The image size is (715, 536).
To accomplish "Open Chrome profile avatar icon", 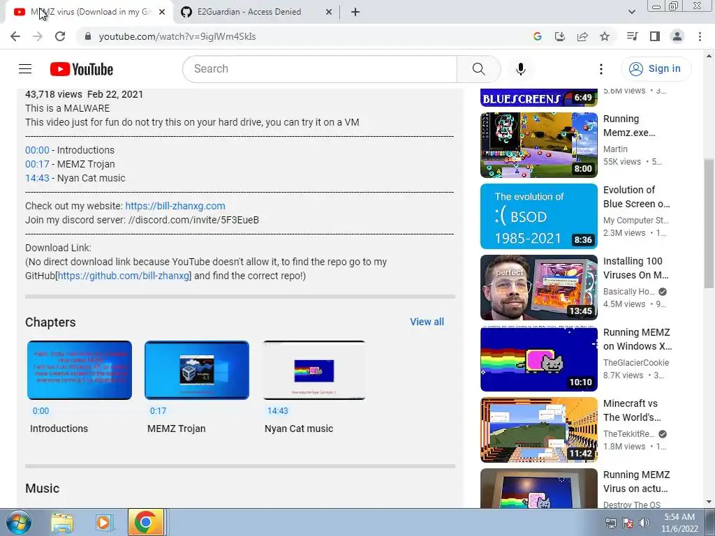I will point(677,36).
